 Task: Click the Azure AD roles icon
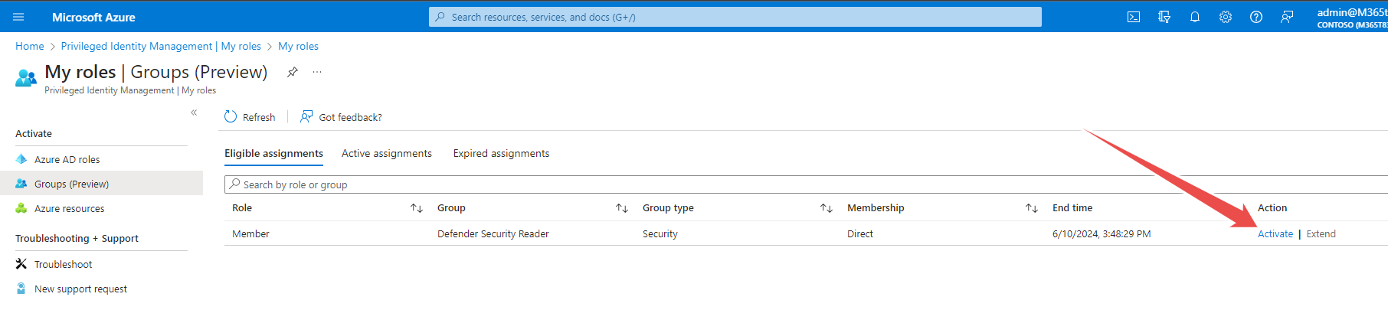[x=21, y=159]
